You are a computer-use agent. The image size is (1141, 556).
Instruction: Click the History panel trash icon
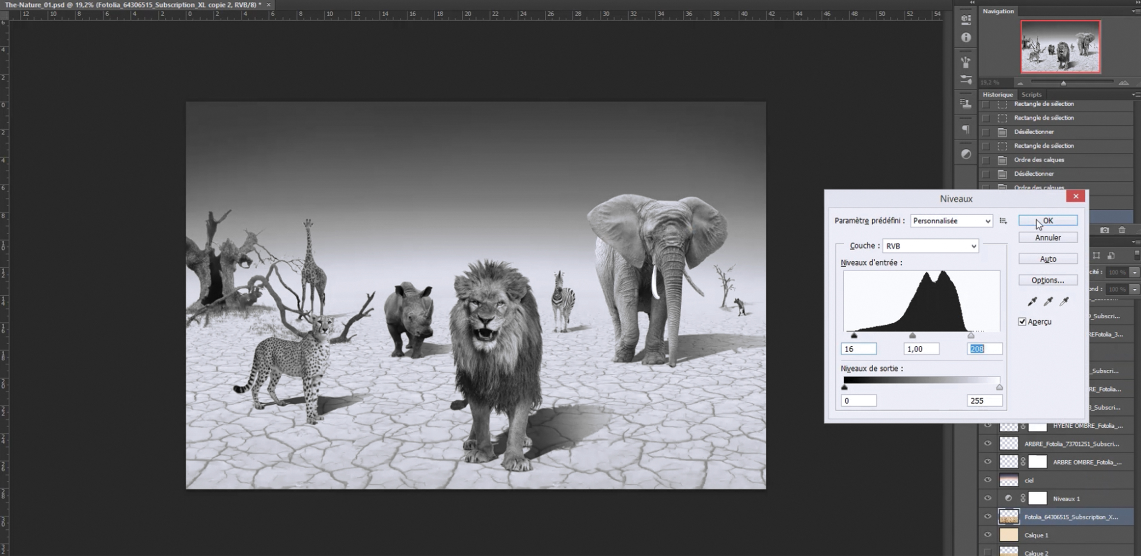click(1122, 230)
